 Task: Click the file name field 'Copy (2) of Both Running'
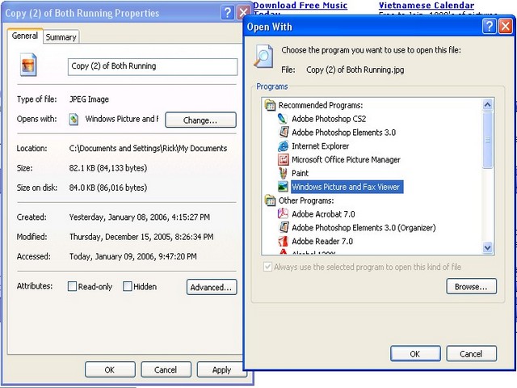153,66
